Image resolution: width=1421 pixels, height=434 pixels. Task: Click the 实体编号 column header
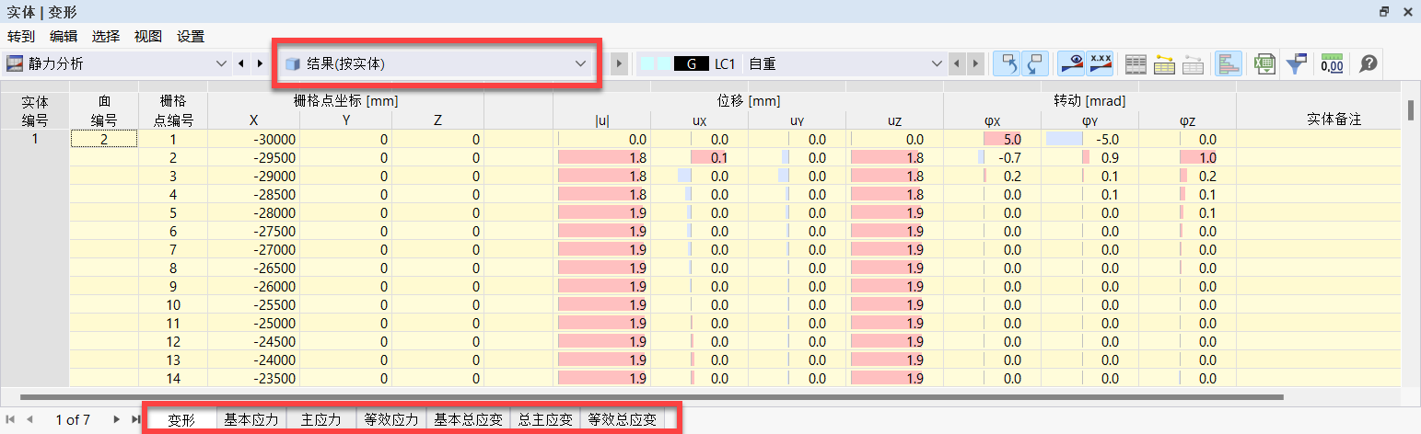(35, 110)
